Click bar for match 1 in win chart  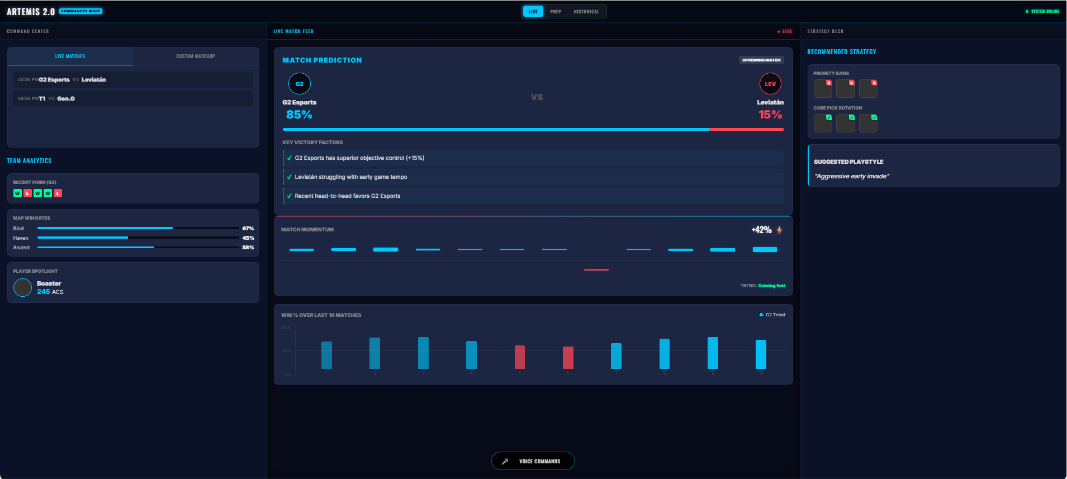pos(326,355)
